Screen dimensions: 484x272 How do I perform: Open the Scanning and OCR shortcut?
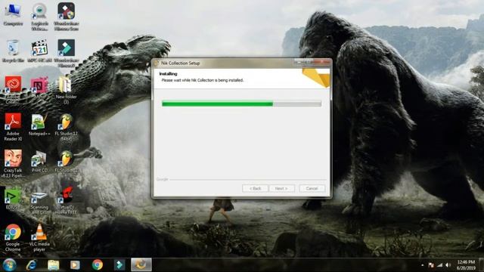pos(39,201)
